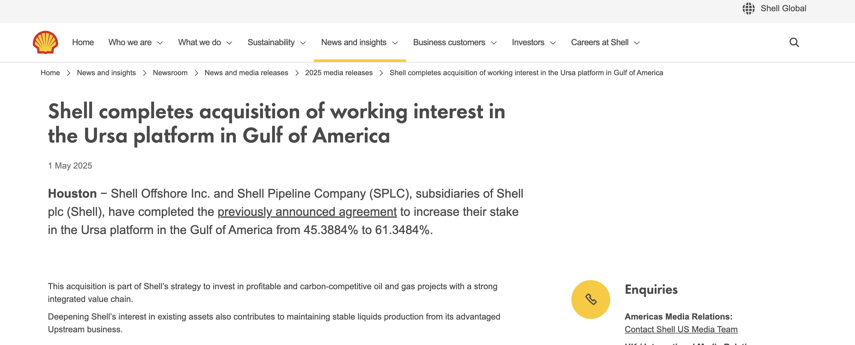Click the yellow phone Enquiries icon
855x345 pixels.
coord(591,300)
